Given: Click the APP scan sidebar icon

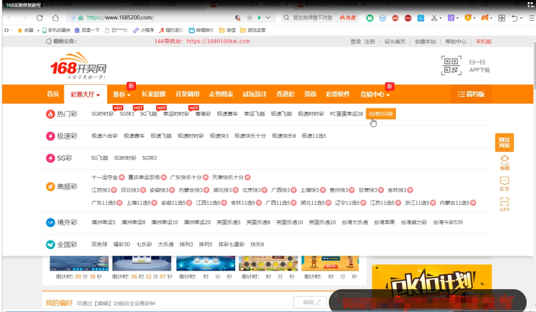Looking at the screenshot, I should coord(505,204).
